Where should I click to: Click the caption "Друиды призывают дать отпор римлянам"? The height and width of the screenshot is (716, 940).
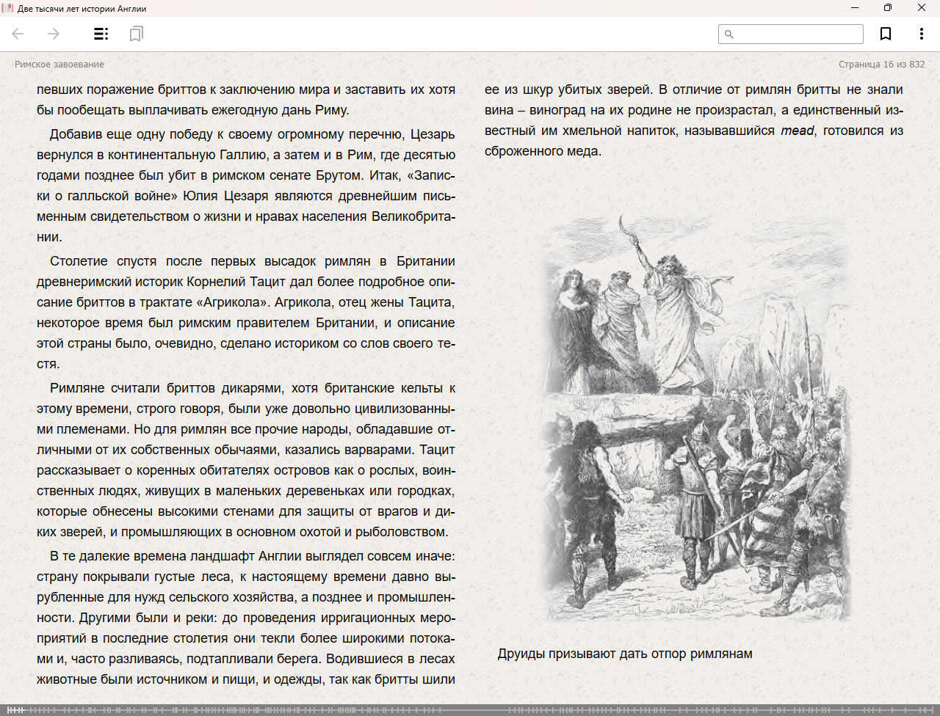point(625,654)
